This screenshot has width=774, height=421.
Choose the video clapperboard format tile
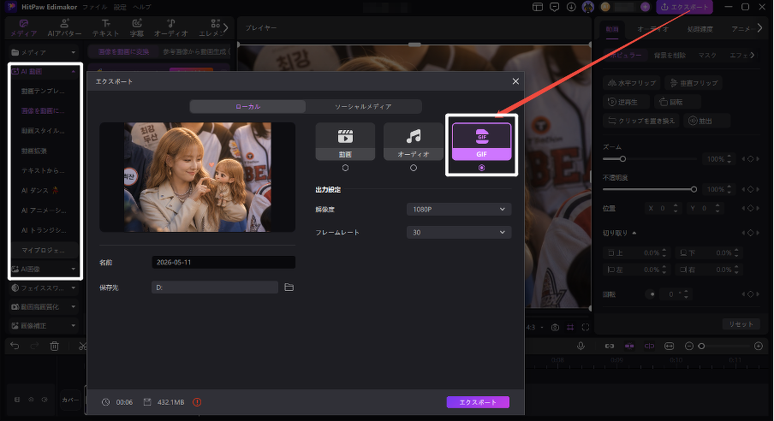(x=346, y=142)
